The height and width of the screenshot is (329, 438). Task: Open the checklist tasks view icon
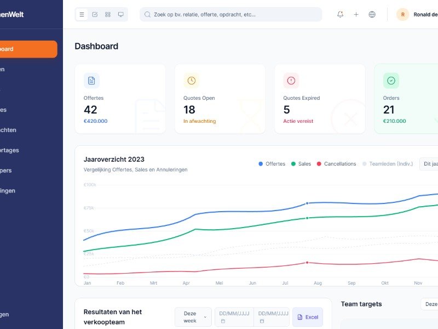pyautogui.click(x=95, y=14)
